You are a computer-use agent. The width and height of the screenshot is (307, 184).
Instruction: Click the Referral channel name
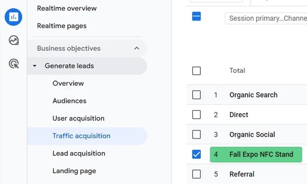pos(242,174)
